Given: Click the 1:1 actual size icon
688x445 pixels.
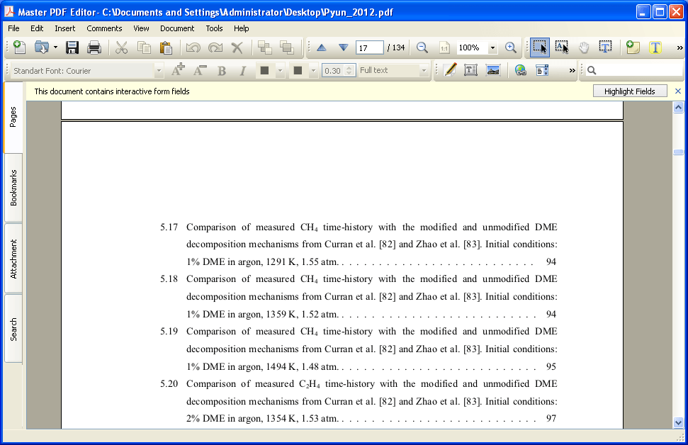Looking at the screenshot, I should click(x=444, y=47).
